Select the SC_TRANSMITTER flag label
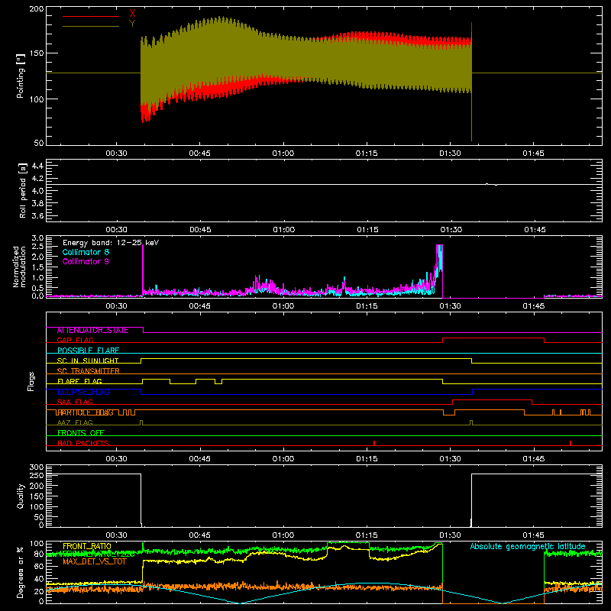 pos(88,371)
